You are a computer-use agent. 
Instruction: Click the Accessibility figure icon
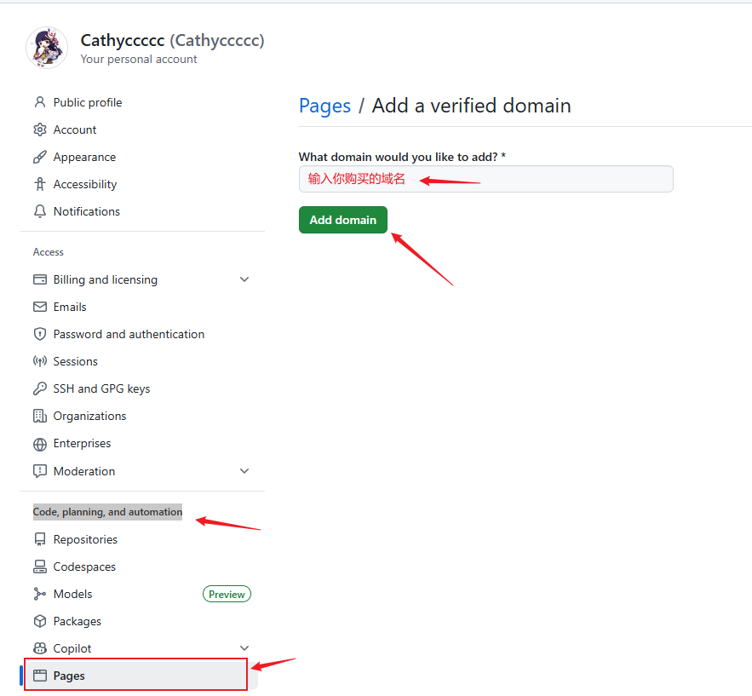(39, 184)
